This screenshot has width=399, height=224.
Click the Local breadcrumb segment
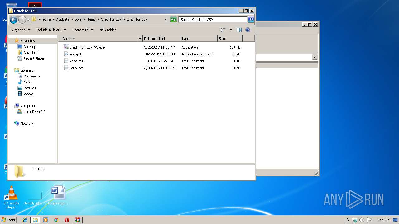click(x=78, y=19)
